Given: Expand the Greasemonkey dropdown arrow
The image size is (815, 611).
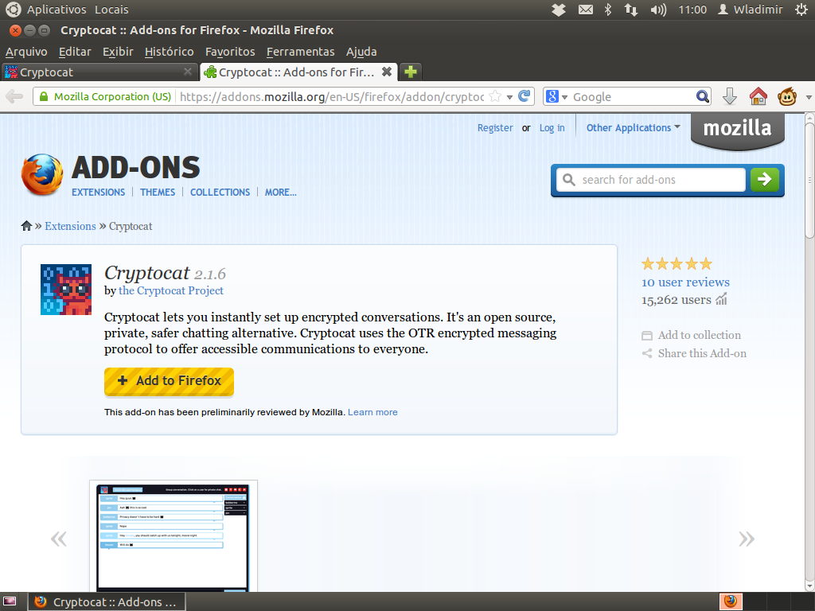Looking at the screenshot, I should point(809,97).
